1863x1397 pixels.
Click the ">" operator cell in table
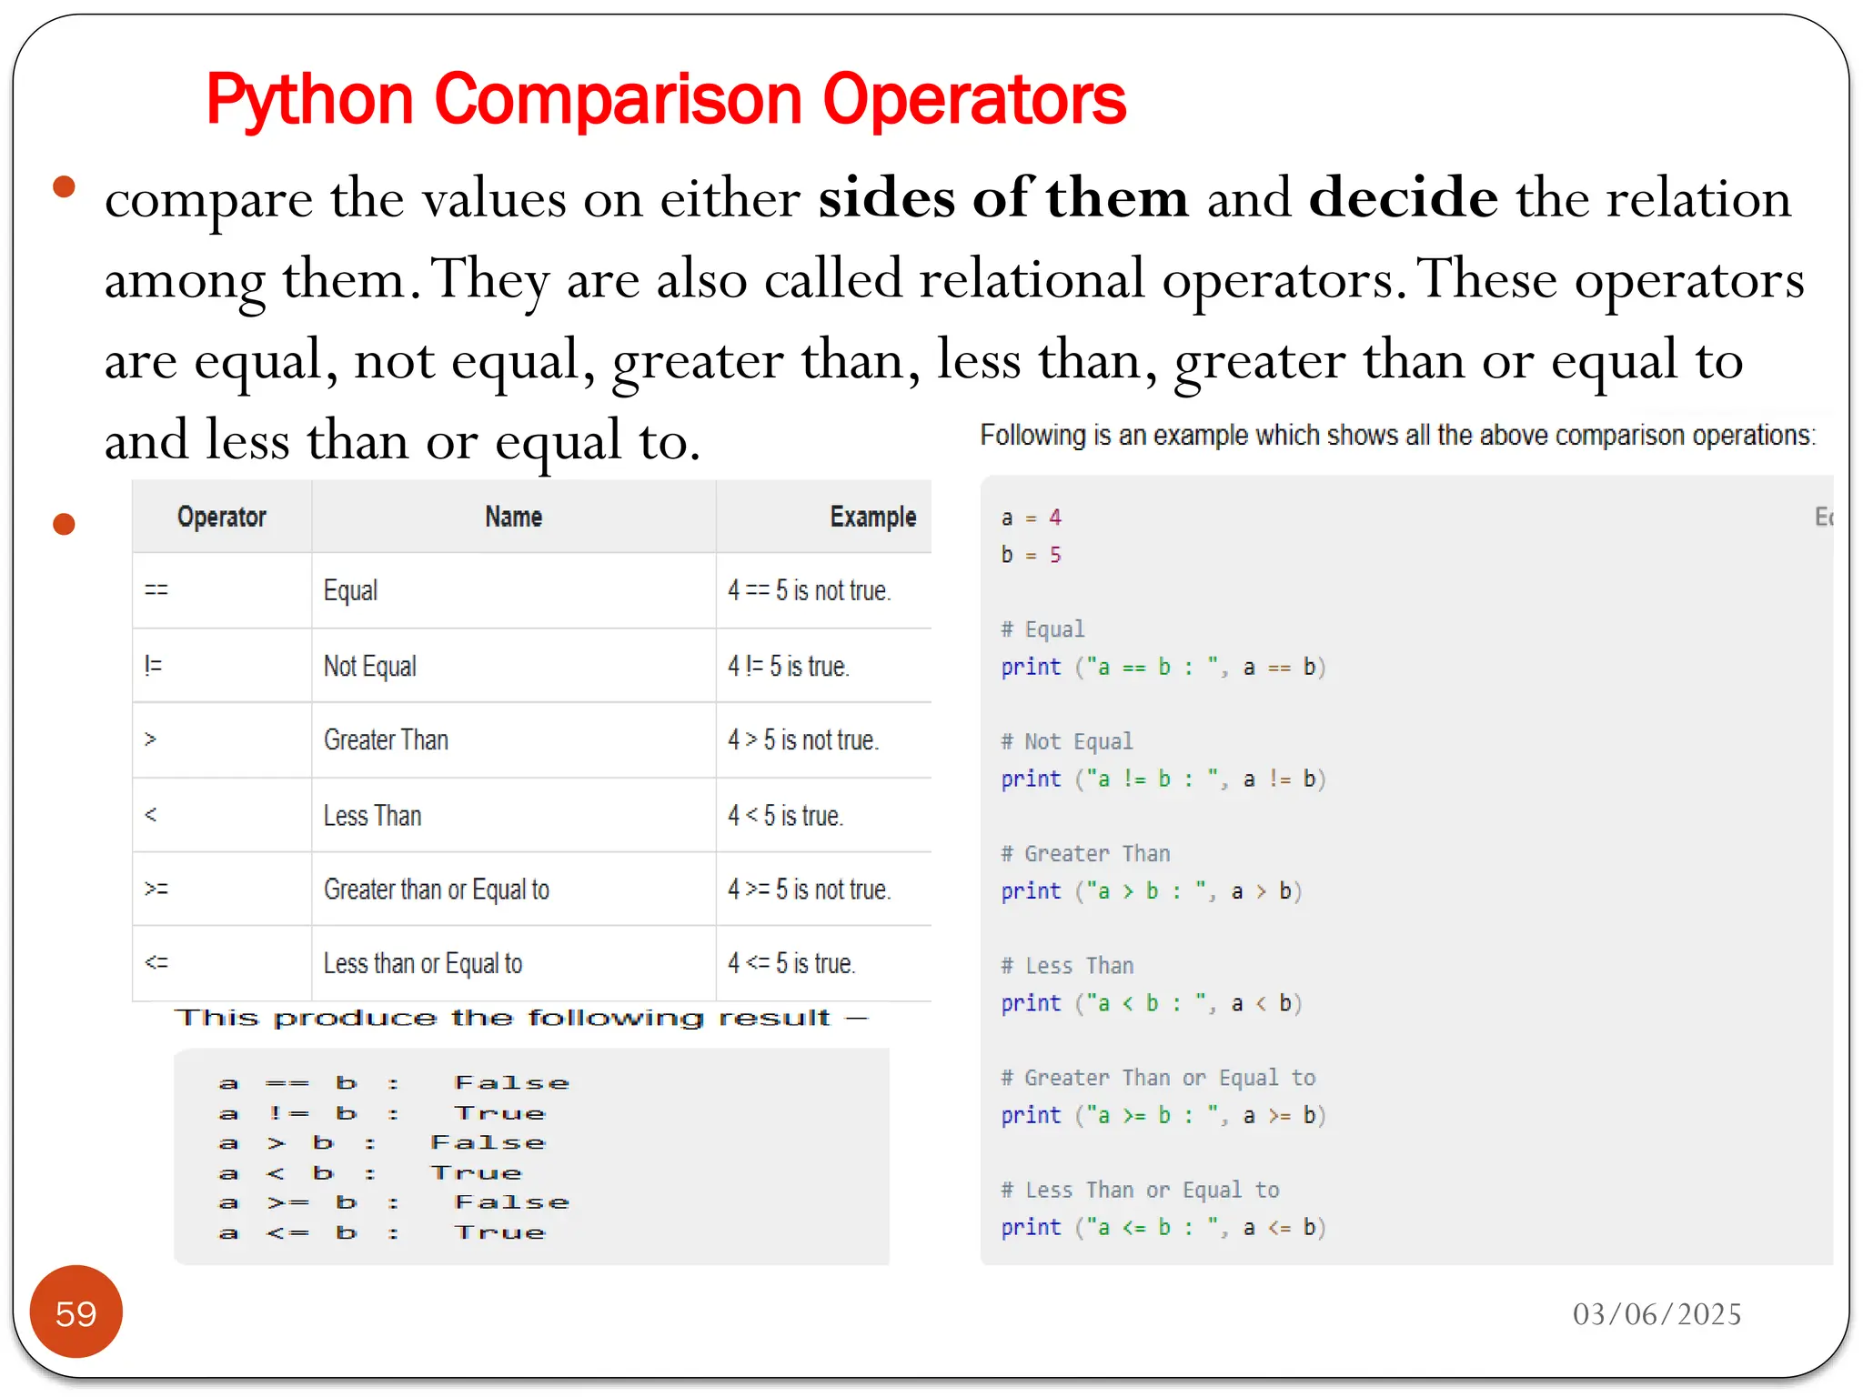click(x=222, y=739)
